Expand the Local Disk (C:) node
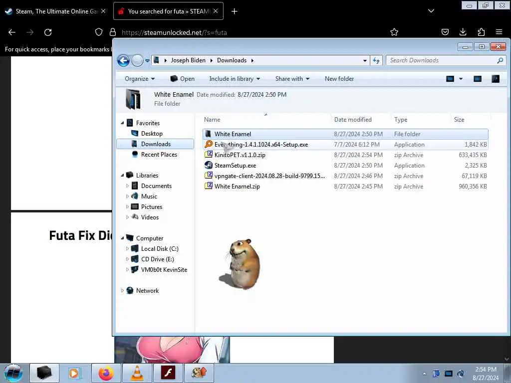Screen dimensions: 511x383 tap(127, 249)
